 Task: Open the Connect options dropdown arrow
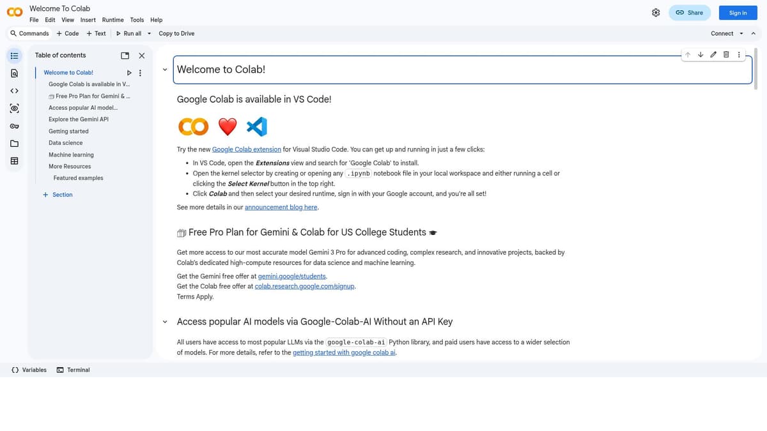pyautogui.click(x=741, y=34)
